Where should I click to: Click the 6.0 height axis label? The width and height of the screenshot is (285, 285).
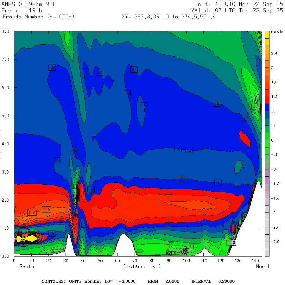pos(5,88)
